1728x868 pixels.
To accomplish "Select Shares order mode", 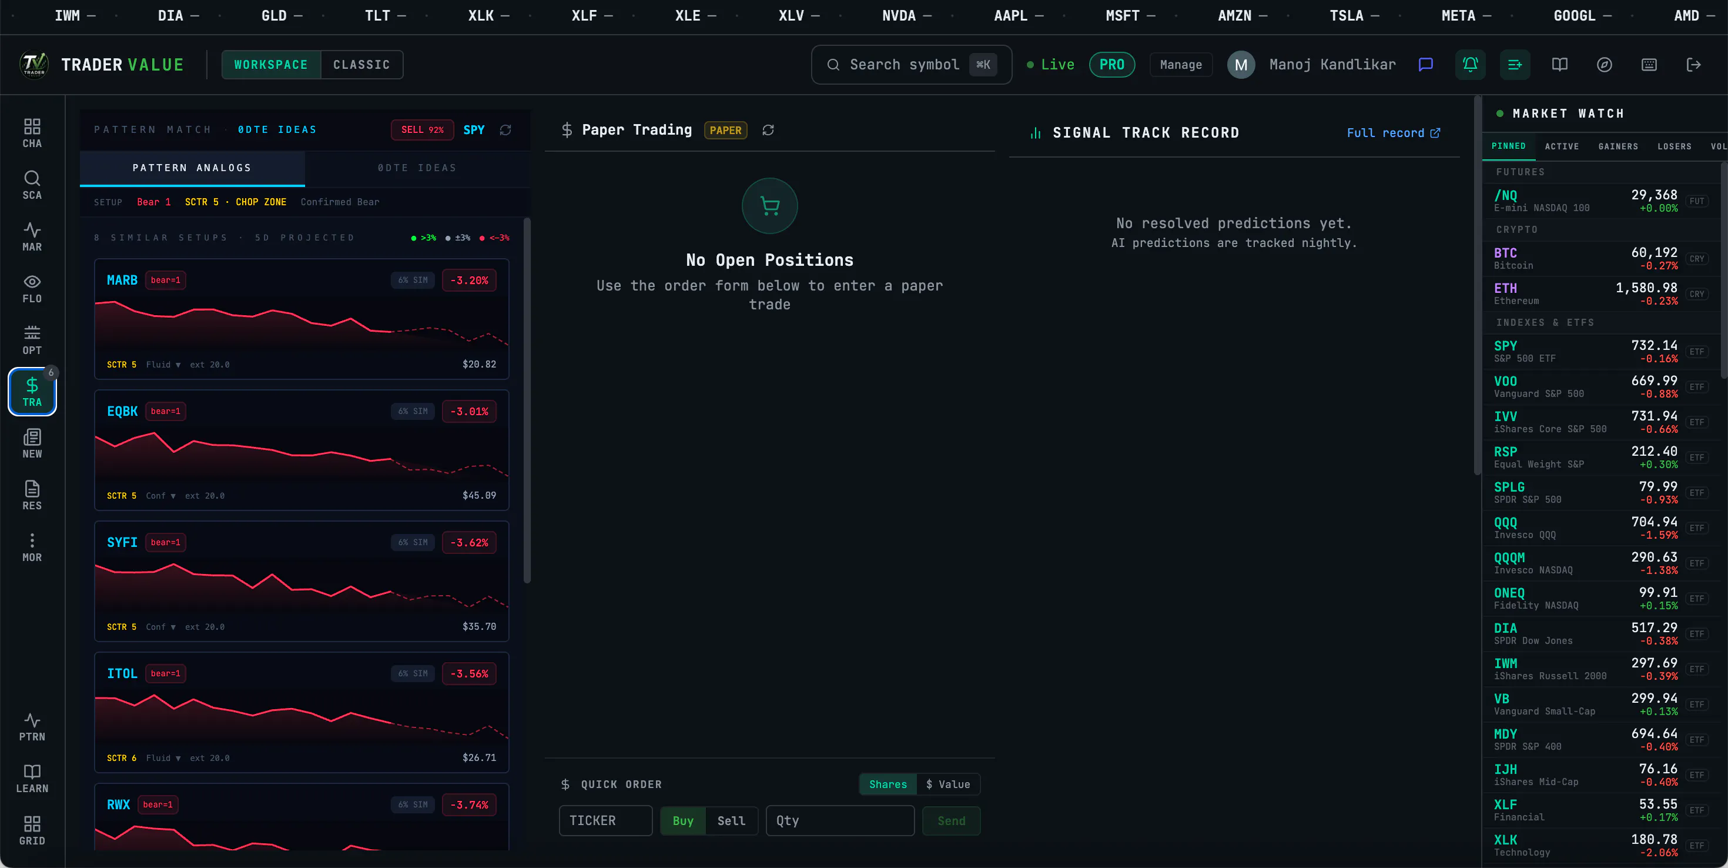I will (x=888, y=783).
